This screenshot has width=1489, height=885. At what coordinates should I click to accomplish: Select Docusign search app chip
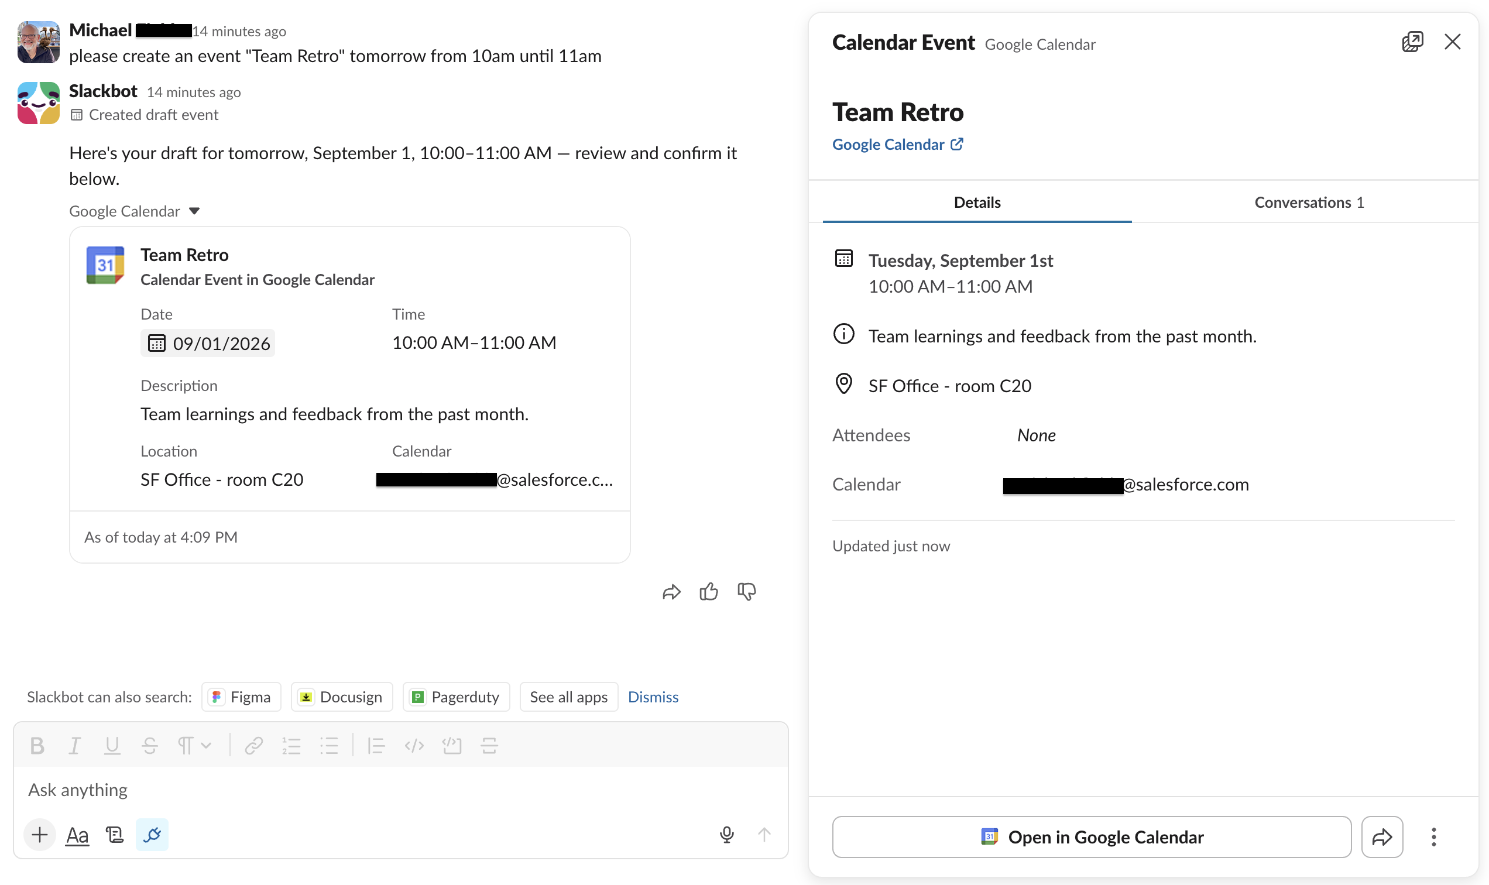(x=342, y=697)
